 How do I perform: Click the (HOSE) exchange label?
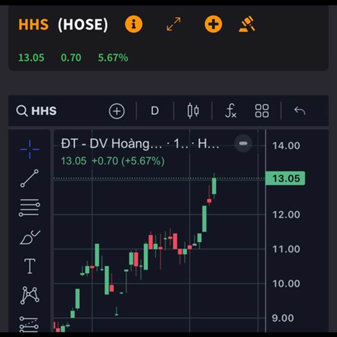click(x=83, y=24)
